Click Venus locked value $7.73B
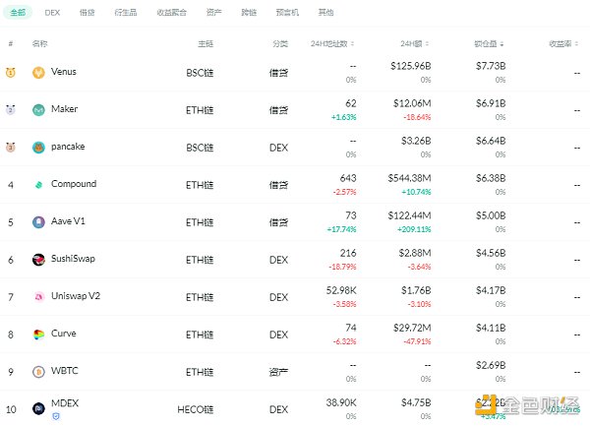This screenshot has width=590, height=426. pos(491,66)
